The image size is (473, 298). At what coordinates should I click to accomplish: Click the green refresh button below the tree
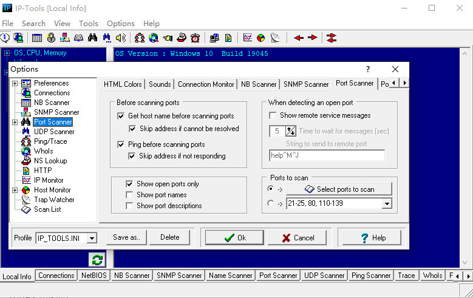point(97,260)
